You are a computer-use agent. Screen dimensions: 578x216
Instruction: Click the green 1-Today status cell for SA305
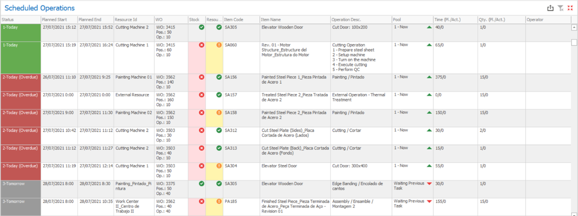coord(20,32)
